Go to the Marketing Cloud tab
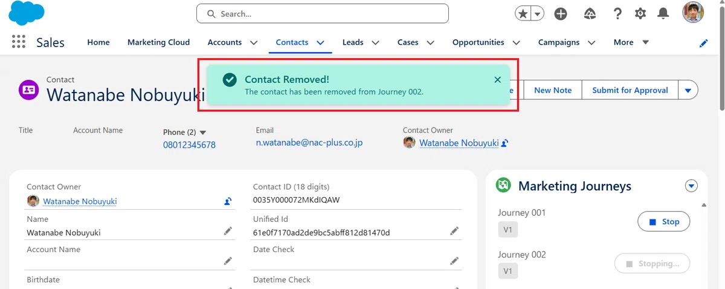 [x=158, y=42]
